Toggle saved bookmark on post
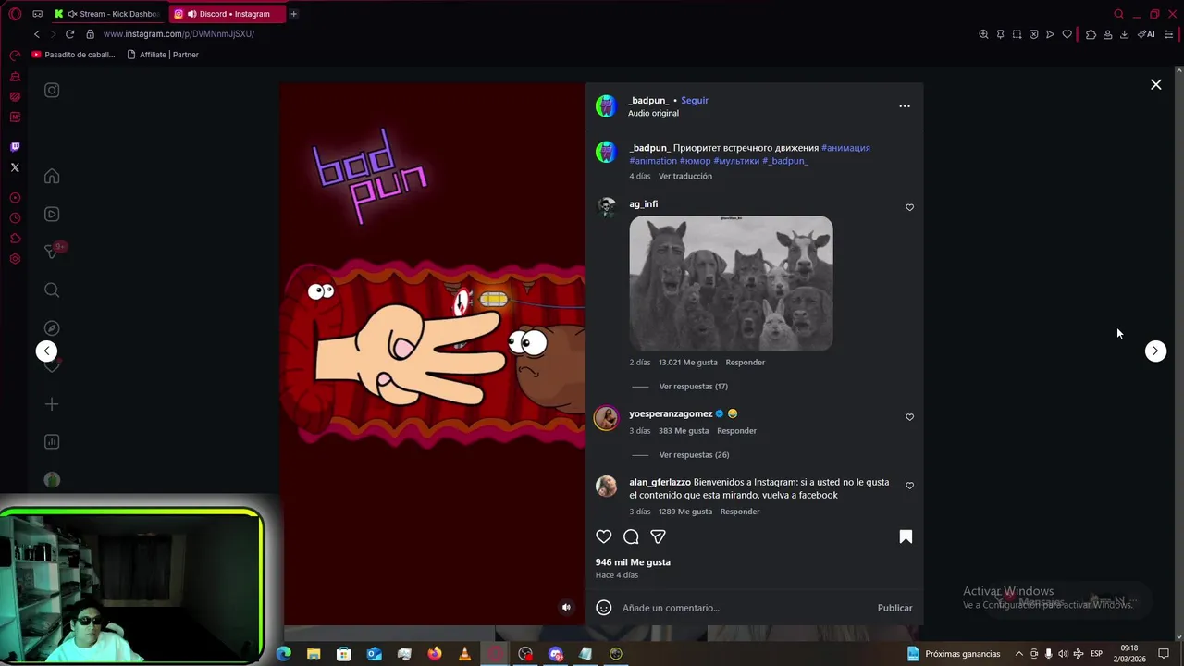This screenshot has height=666, width=1184. pos(906,536)
